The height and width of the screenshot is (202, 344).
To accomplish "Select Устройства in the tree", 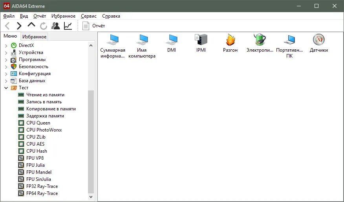I will [31, 52].
